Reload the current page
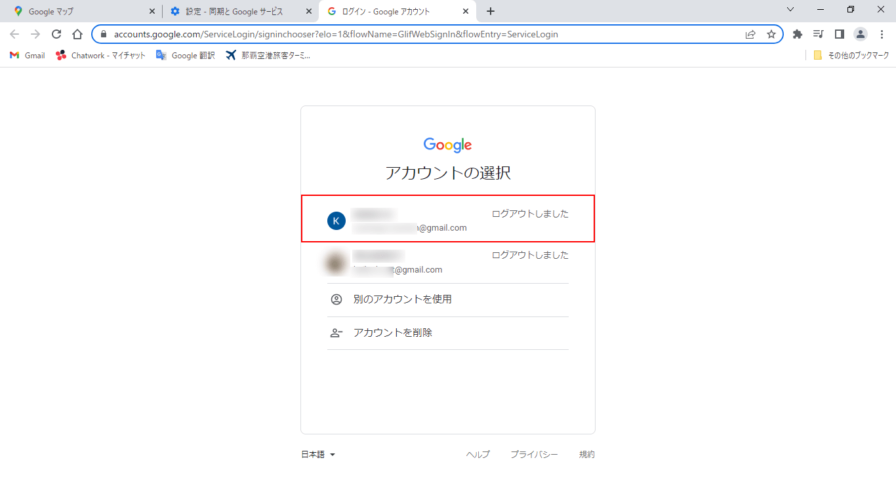Screen dimensions: 896x477 click(x=56, y=34)
